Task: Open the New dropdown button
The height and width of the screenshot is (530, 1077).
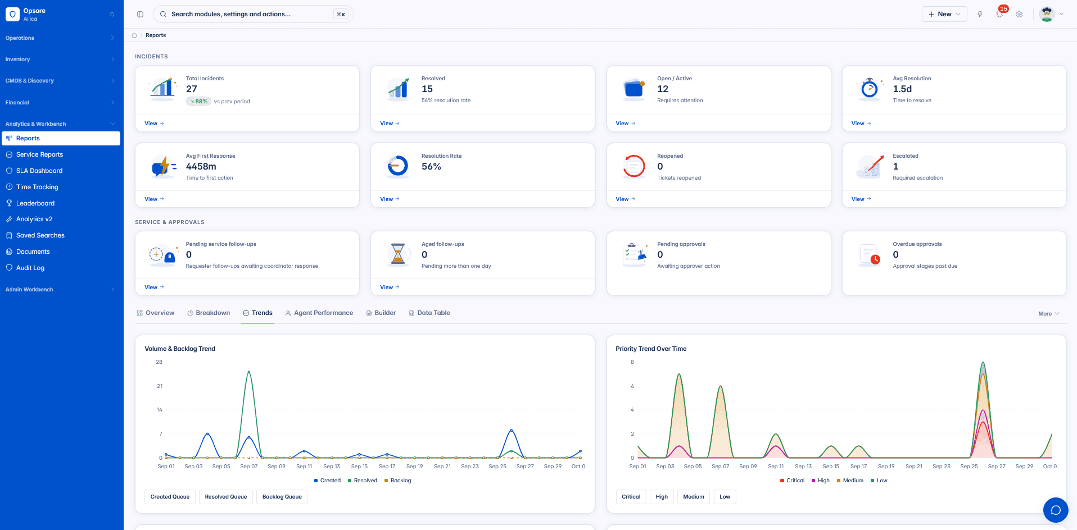Action: coord(944,14)
